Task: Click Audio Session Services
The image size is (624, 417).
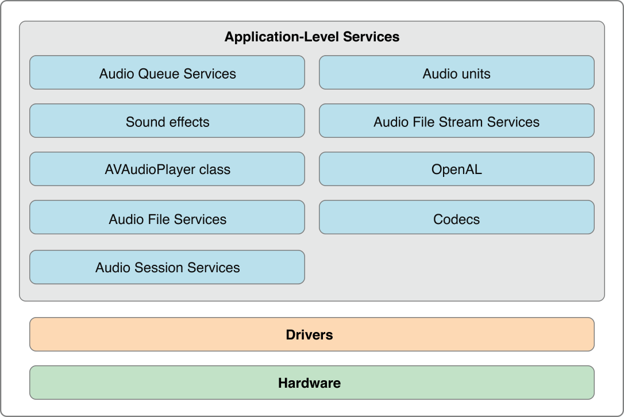Action: (x=167, y=267)
